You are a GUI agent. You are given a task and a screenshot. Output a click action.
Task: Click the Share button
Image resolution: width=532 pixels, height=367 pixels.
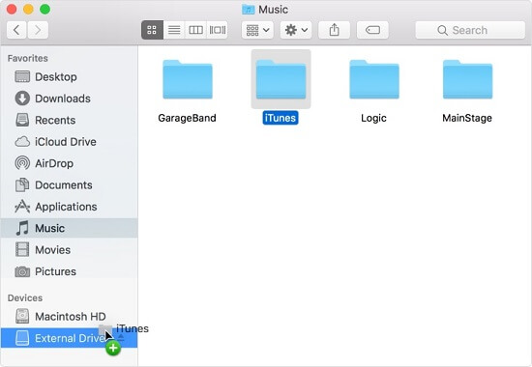pyautogui.click(x=334, y=30)
